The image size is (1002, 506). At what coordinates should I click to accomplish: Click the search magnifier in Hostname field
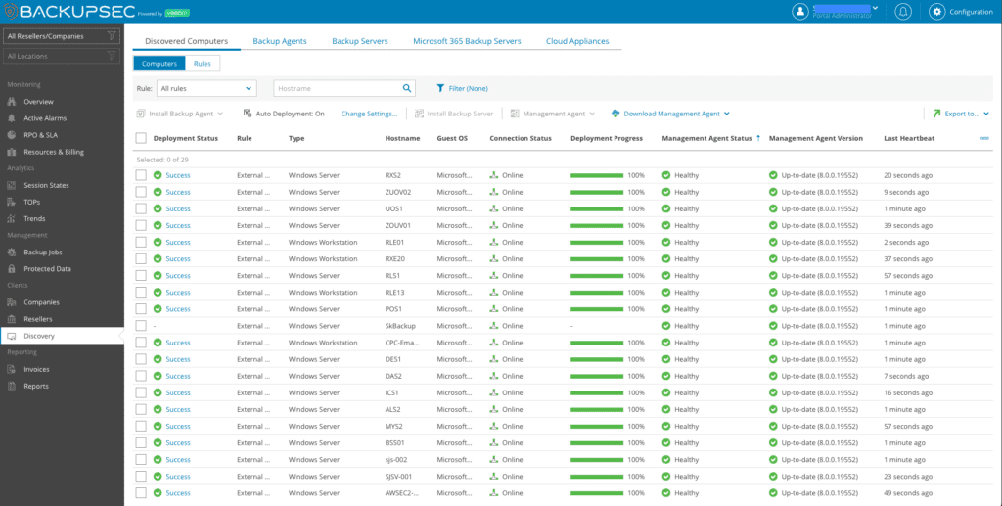coord(407,88)
